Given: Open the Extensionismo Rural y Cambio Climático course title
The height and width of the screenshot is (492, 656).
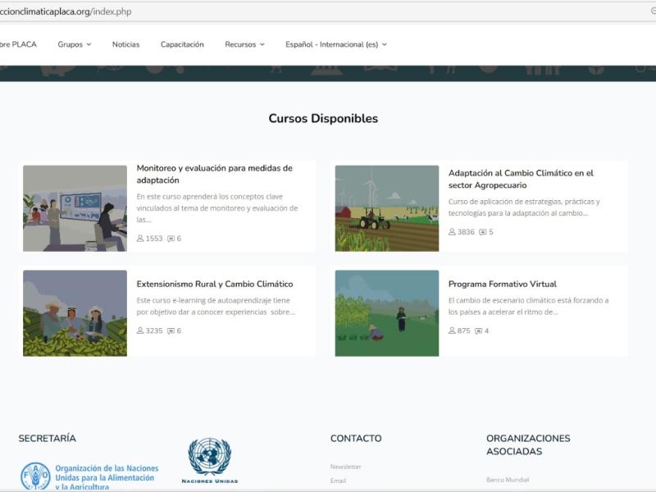Looking at the screenshot, I should [214, 285].
